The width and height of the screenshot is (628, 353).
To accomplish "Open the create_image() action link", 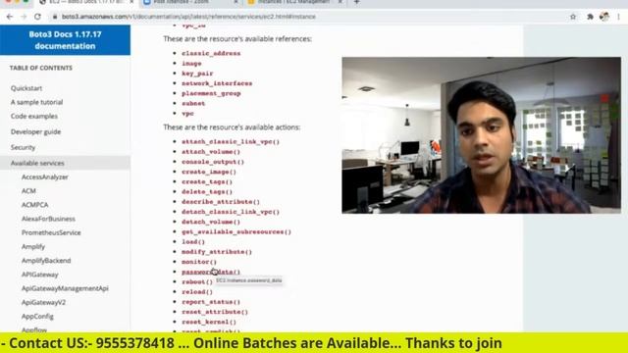I will [209, 172].
